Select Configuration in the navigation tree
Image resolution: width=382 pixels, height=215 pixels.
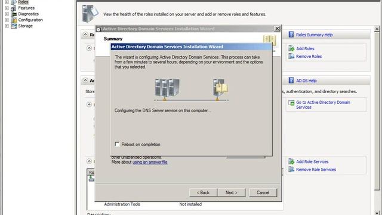click(x=30, y=20)
